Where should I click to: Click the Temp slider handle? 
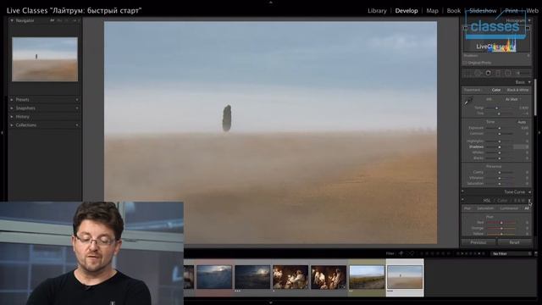point(497,108)
